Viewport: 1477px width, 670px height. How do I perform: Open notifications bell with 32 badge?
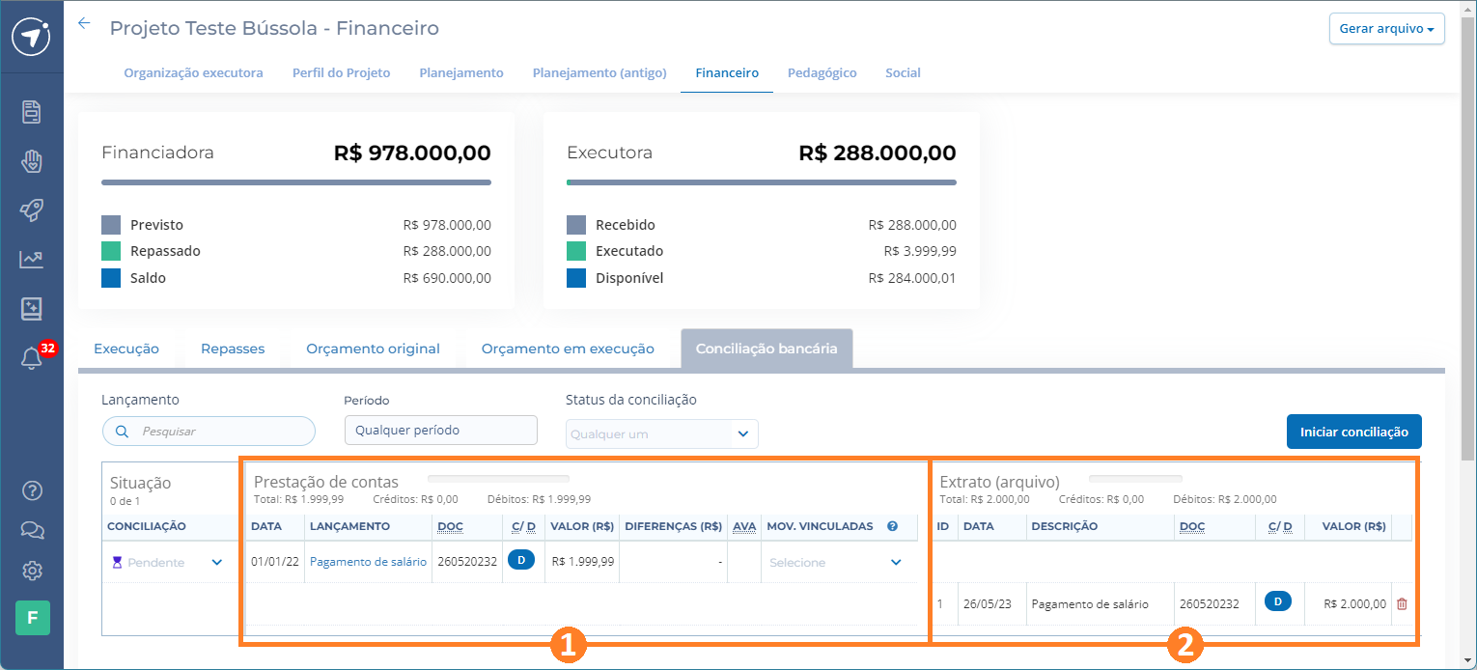tap(32, 358)
